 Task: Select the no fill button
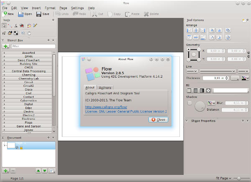point(189,91)
